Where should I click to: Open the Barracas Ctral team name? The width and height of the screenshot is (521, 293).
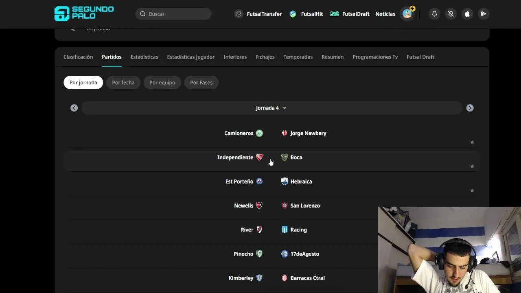coord(307,278)
